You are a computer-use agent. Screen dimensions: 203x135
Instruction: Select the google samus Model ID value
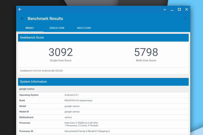pyautogui.click(x=72, y=112)
